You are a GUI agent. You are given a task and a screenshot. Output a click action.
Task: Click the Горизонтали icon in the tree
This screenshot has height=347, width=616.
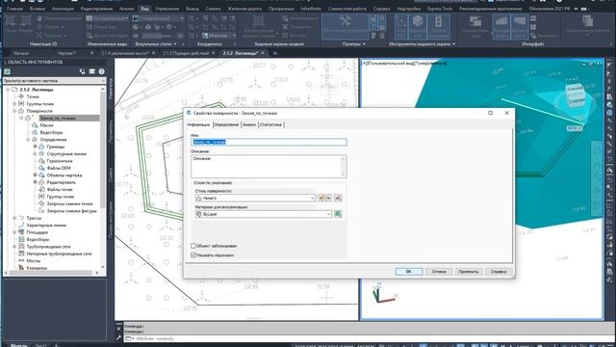click(x=41, y=161)
